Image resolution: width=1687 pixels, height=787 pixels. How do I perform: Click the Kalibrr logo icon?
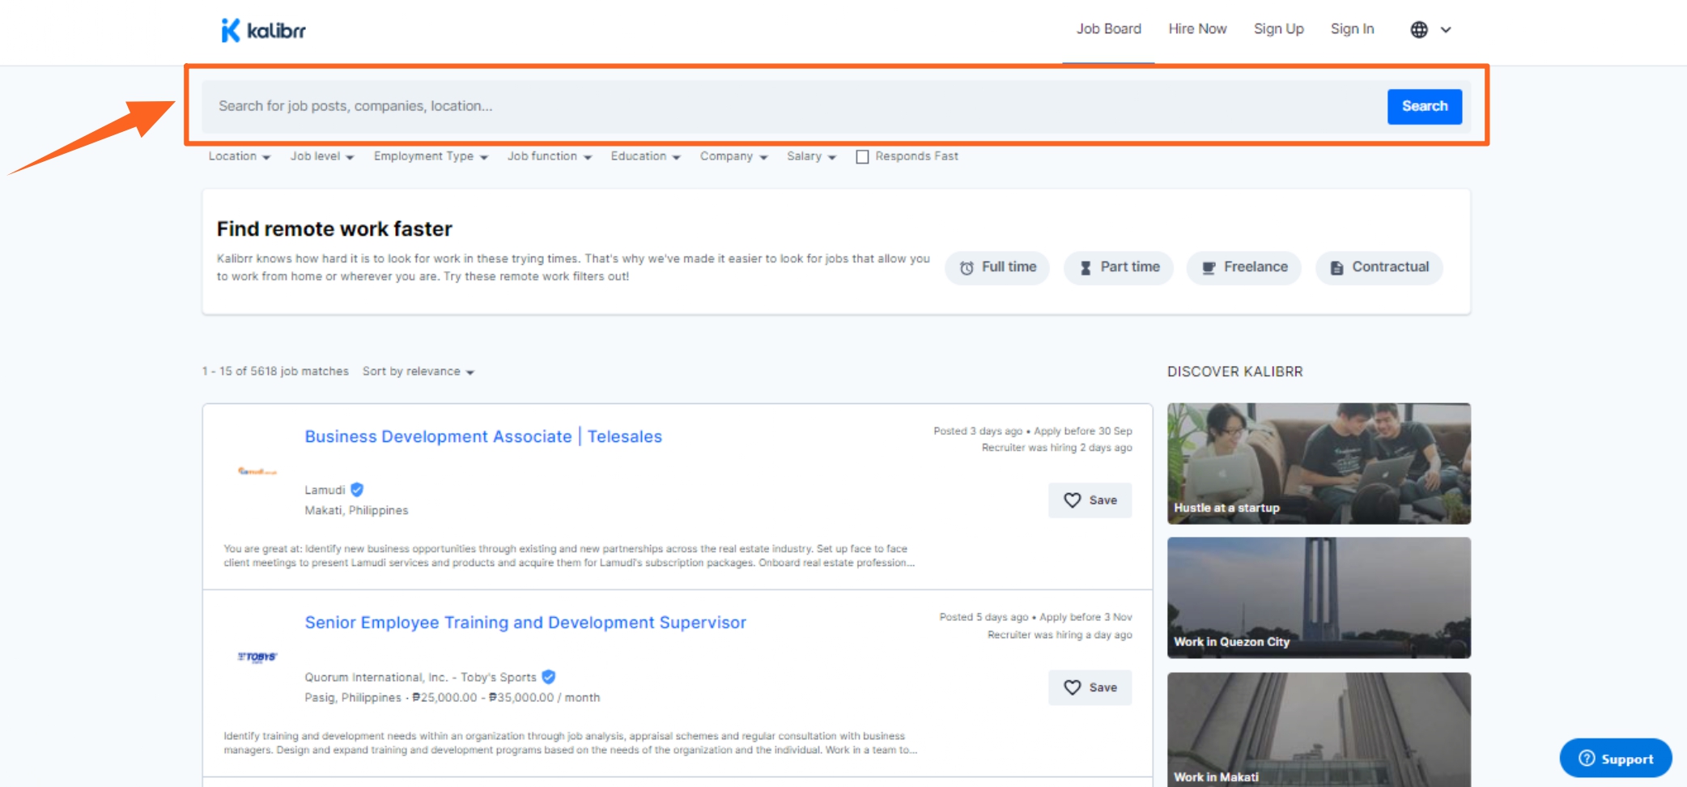tap(231, 30)
